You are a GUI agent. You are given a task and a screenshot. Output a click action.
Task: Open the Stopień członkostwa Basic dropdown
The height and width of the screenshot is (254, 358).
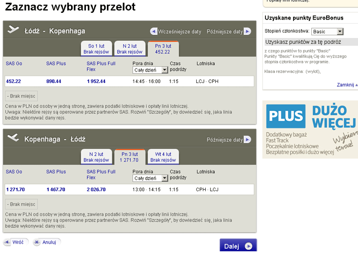tap(327, 31)
